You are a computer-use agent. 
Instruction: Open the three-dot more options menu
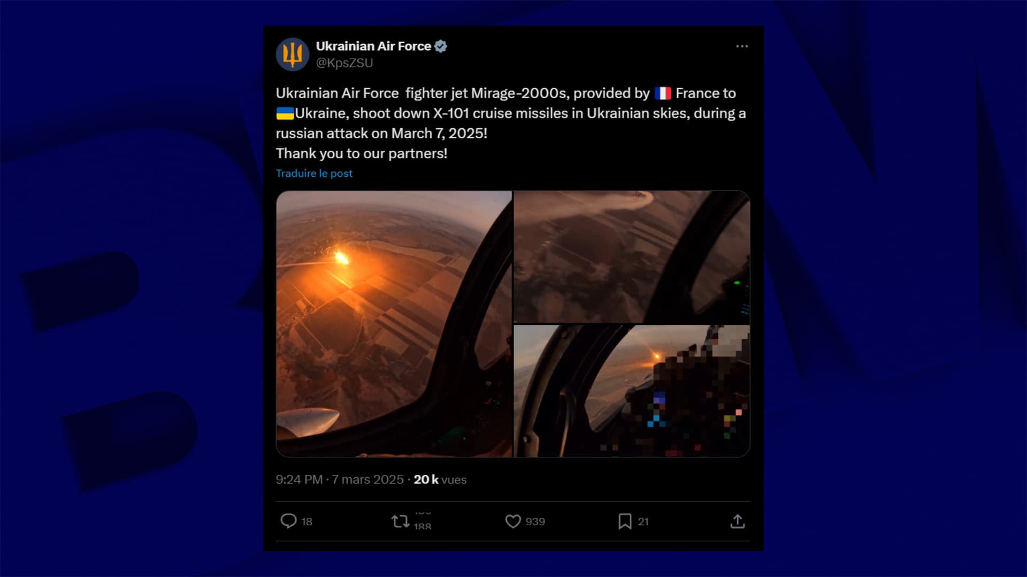[742, 46]
